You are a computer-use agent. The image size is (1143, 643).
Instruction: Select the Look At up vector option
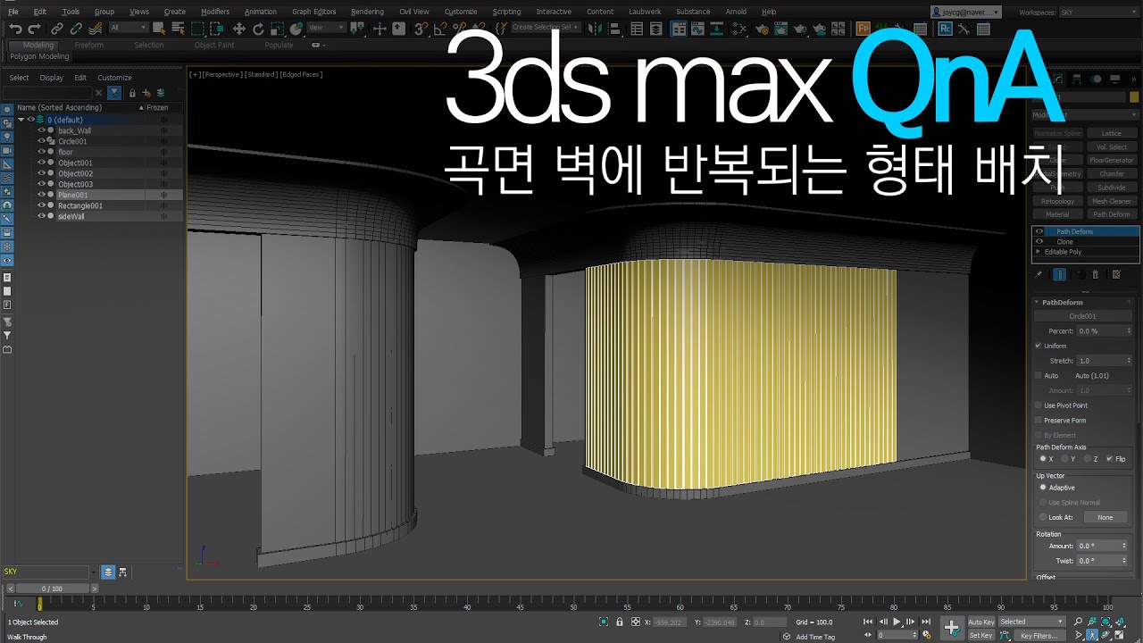[x=1042, y=517]
